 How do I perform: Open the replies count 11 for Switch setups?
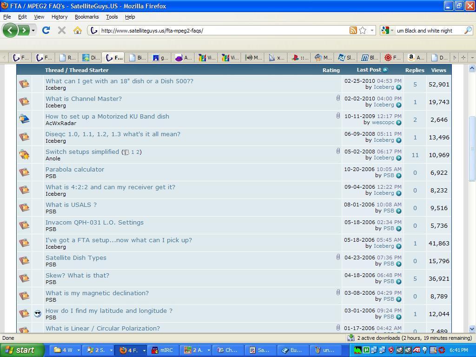point(415,155)
